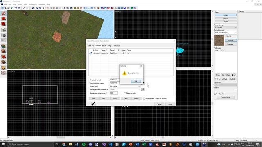Click the Windows taskbar search box
Viewport: 262px width, 147px height.
click(30, 144)
